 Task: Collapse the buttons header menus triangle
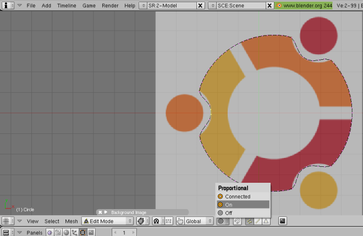pyautogui.click(x=20, y=232)
